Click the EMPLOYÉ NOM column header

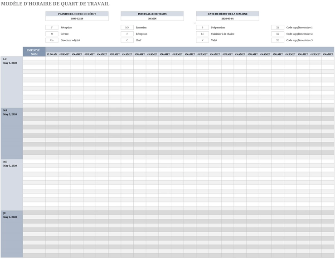pyautogui.click(x=34, y=52)
